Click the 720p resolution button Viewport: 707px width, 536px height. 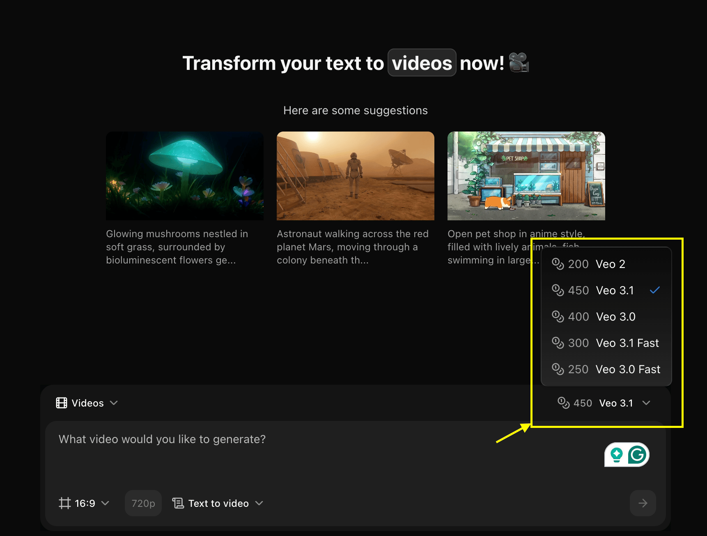click(x=143, y=503)
